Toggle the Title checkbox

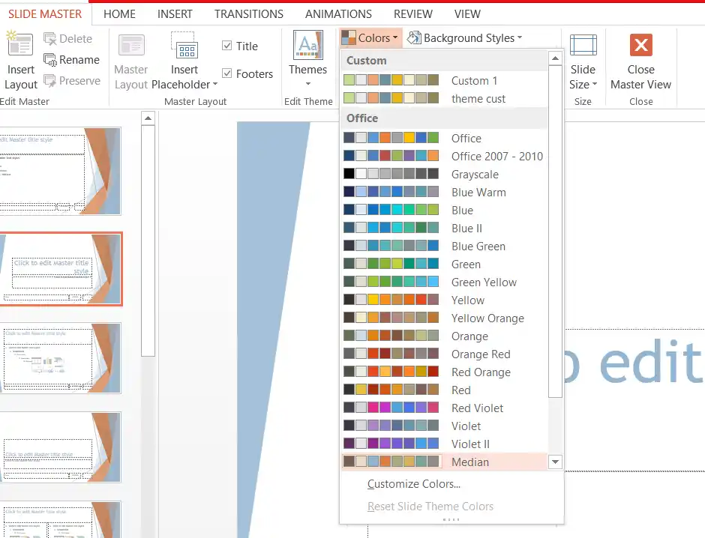coord(227,46)
